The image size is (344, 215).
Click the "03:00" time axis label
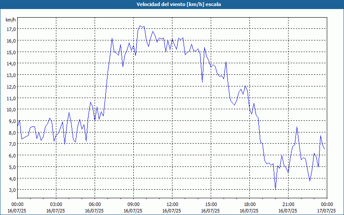pyautogui.click(x=56, y=204)
